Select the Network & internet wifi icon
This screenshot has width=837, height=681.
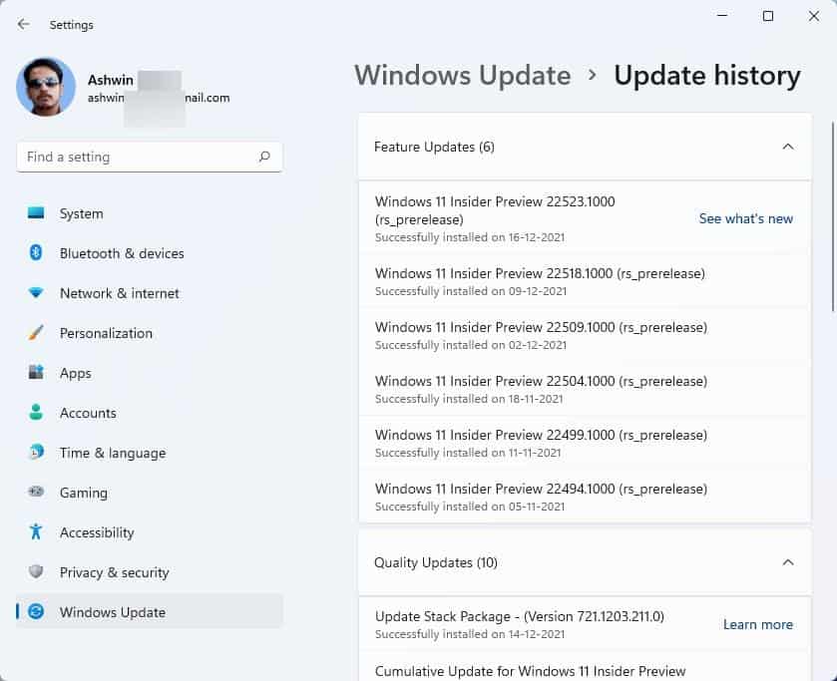[x=36, y=293]
